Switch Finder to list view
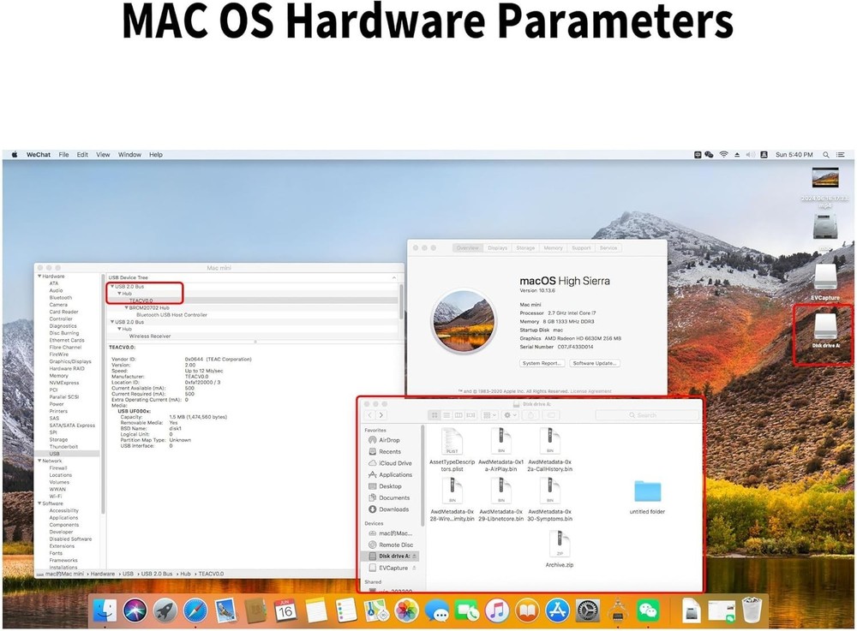This screenshot has height=631, width=857. [x=446, y=415]
